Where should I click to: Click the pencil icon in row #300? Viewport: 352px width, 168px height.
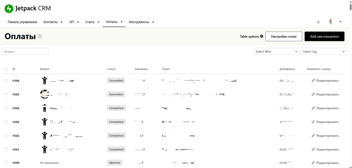click(313, 163)
